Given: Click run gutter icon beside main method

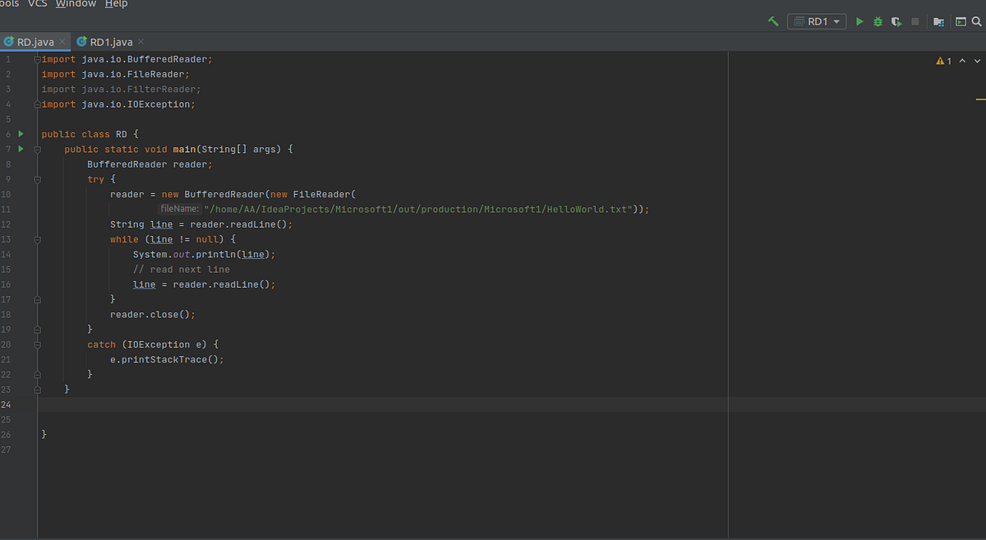Looking at the screenshot, I should [x=20, y=149].
